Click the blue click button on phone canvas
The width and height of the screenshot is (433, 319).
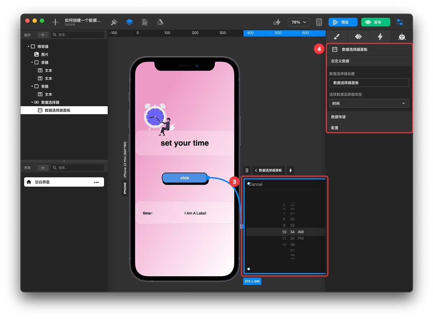click(185, 178)
